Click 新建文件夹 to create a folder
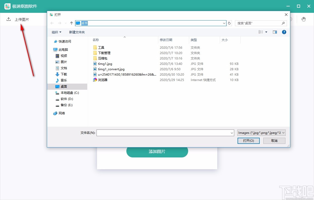Screen dimensions: 314x200 pos(76,32)
